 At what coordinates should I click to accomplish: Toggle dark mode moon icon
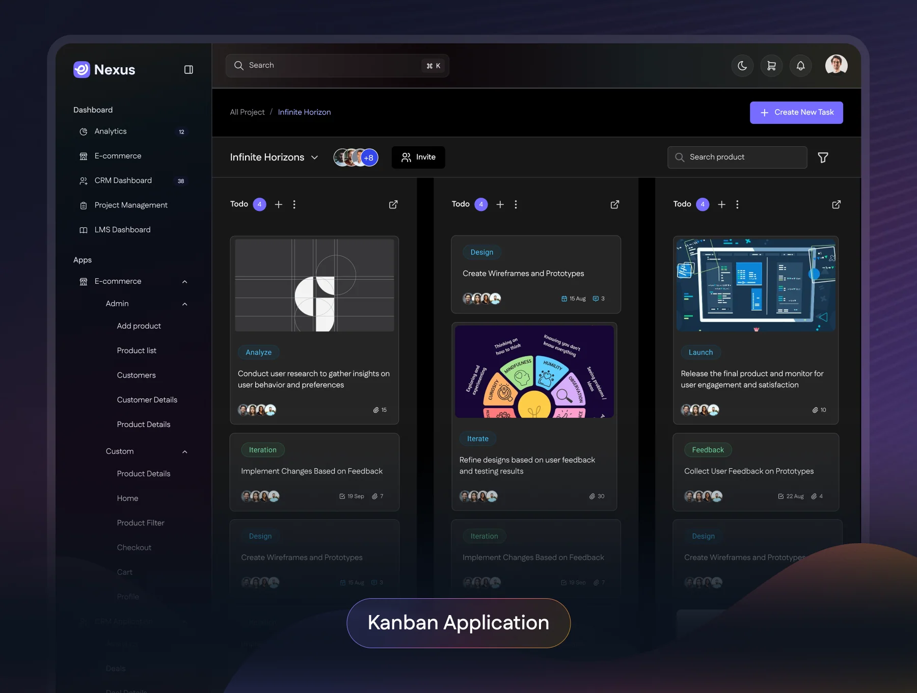[742, 66]
